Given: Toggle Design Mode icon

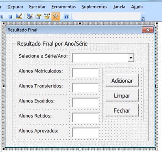Looking at the screenshot, I should [x=19, y=17].
